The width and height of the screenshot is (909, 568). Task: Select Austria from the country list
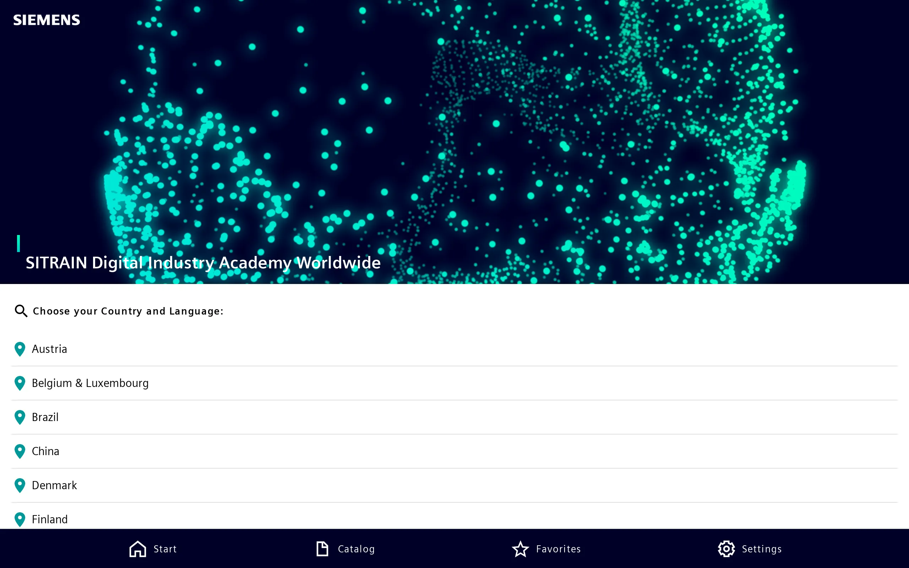454,349
